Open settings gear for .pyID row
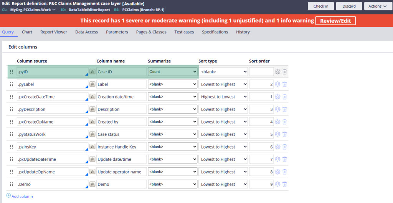 [277, 72]
